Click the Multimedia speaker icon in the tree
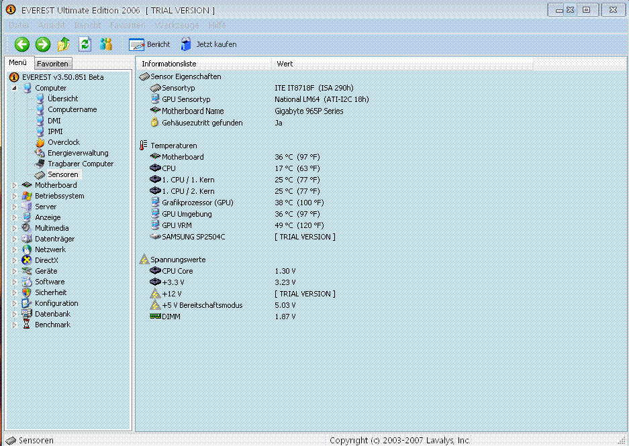The width and height of the screenshot is (629, 446). click(27, 228)
